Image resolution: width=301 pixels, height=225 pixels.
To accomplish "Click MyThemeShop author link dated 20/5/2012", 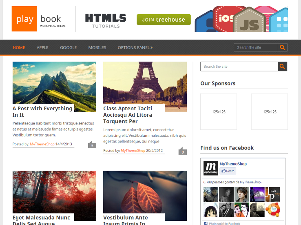I will [x=134, y=151].
